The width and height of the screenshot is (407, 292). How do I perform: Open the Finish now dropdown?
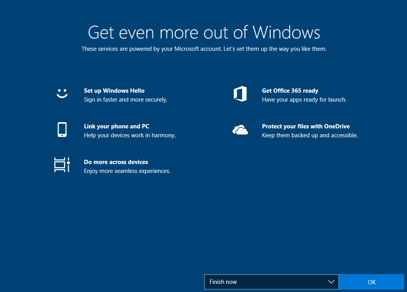(x=271, y=282)
